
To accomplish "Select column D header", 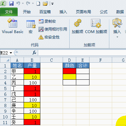I will pos(69,60).
